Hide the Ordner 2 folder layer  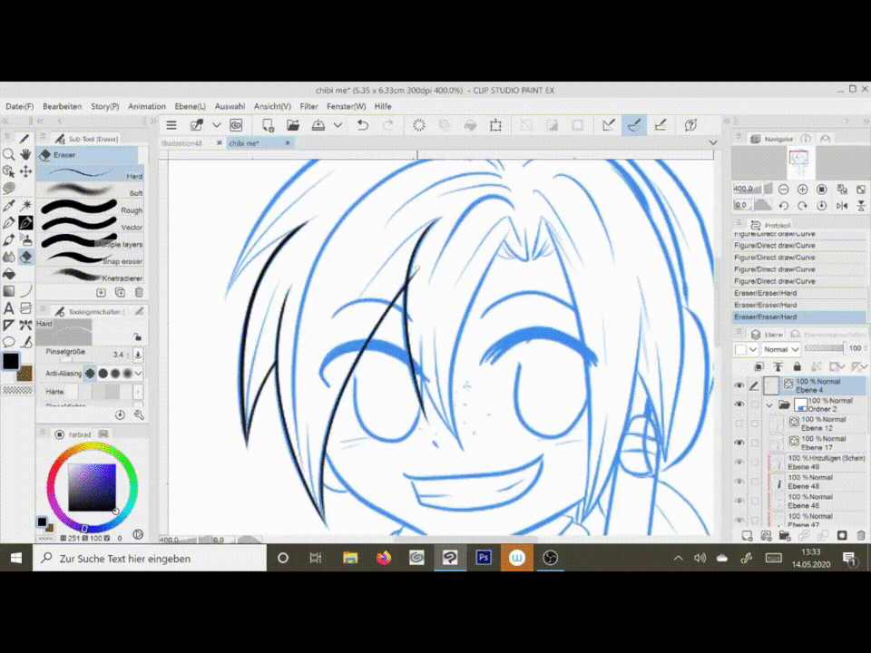[739, 404]
